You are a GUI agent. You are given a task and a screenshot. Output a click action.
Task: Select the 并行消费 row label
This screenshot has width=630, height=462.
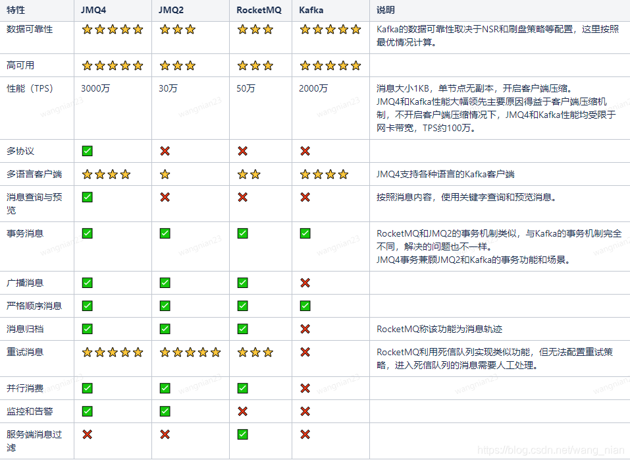point(25,388)
